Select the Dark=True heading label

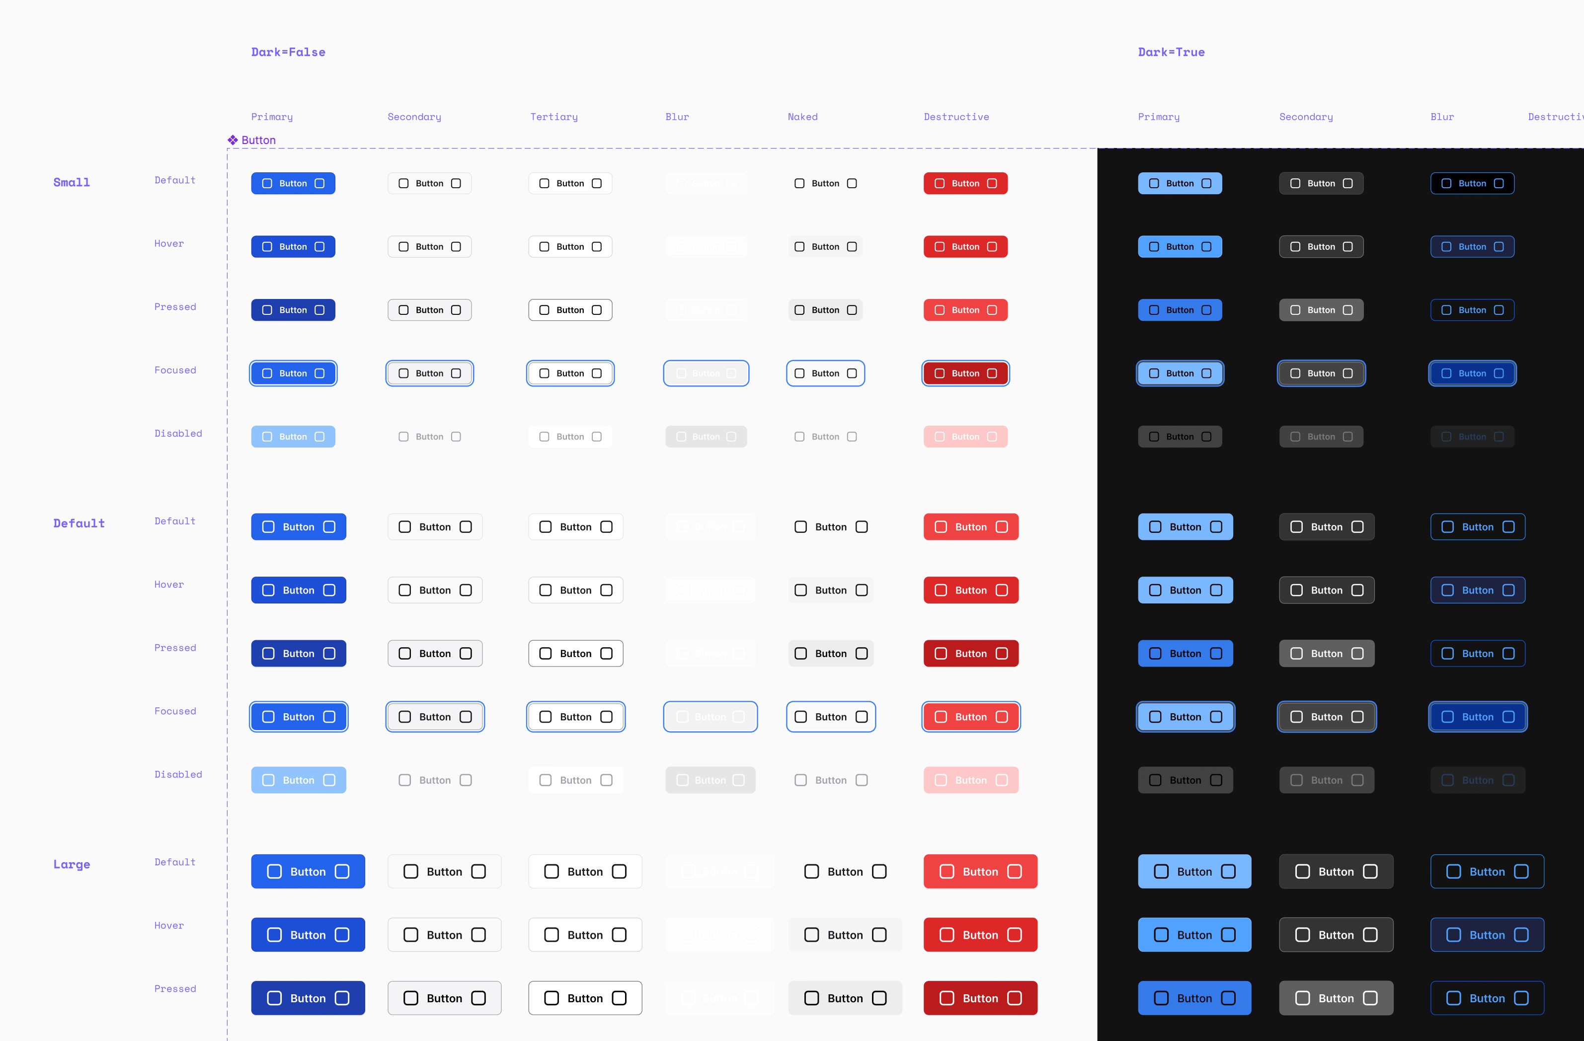pyautogui.click(x=1171, y=52)
